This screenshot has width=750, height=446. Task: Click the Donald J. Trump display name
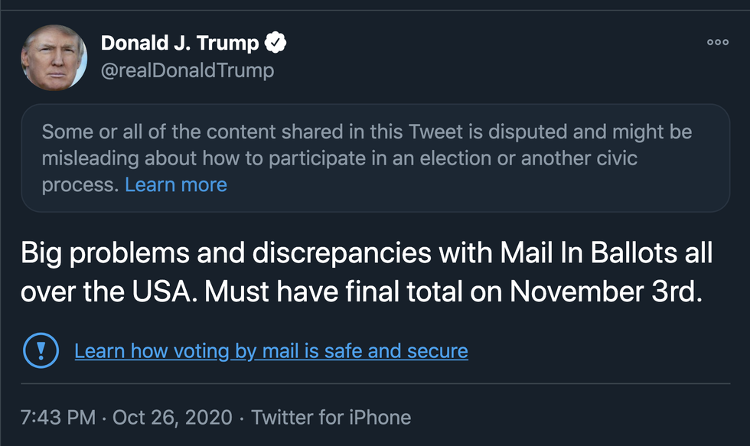tap(180, 44)
